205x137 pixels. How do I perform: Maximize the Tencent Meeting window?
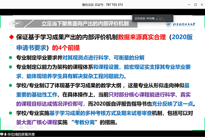tap(195, 4)
